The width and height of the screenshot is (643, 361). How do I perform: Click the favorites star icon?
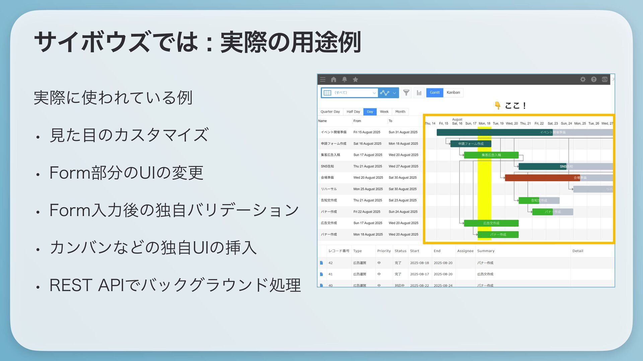coord(355,79)
